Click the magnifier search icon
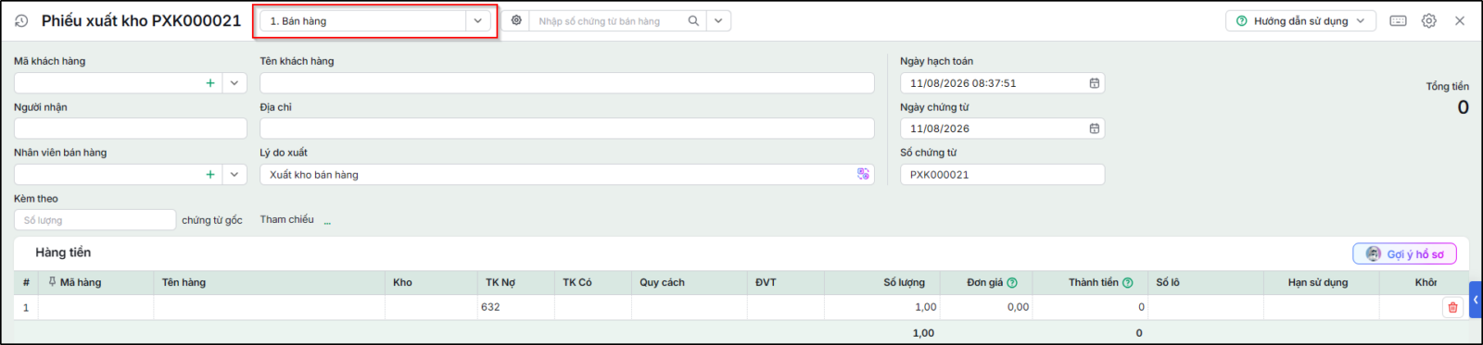 [x=693, y=20]
